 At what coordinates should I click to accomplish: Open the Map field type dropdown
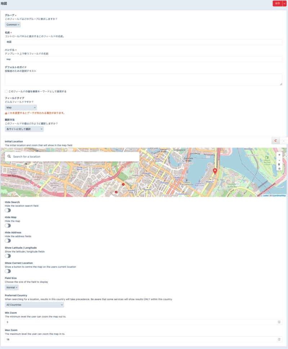click(x=21, y=107)
